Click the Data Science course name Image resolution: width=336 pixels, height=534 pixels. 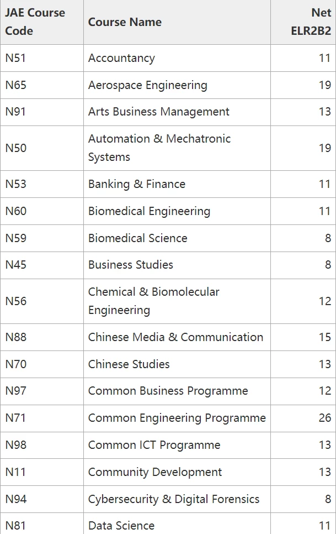pos(121,526)
